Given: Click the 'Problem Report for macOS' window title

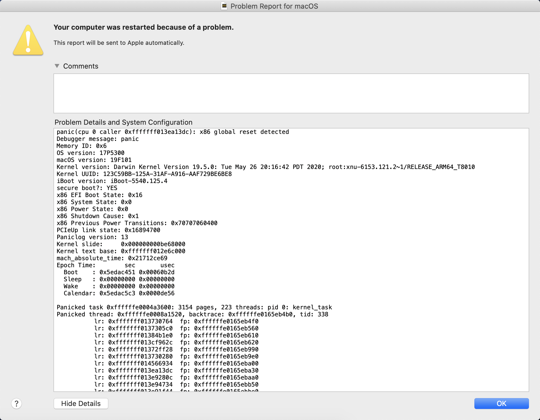Looking at the screenshot, I should [274, 6].
